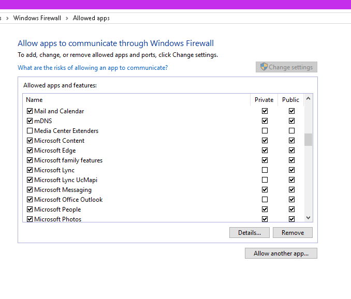The image size is (351, 299).
Task: Toggle Private for Microsoft People
Action: (x=265, y=210)
